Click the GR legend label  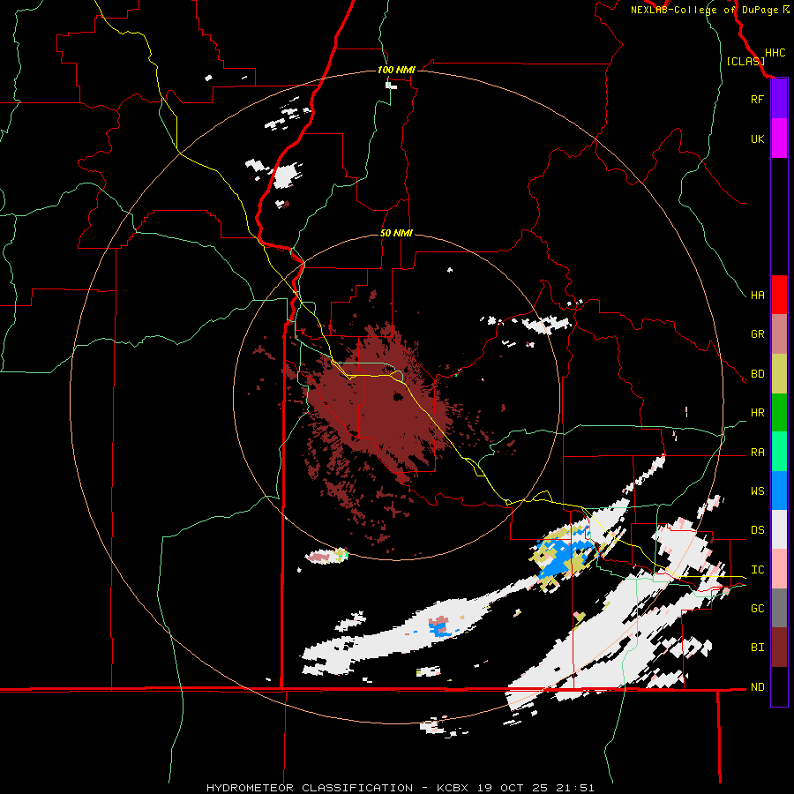[757, 334]
